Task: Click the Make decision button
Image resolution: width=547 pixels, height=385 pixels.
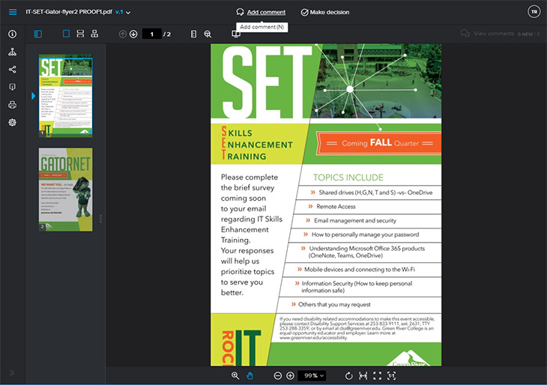Action: point(324,12)
